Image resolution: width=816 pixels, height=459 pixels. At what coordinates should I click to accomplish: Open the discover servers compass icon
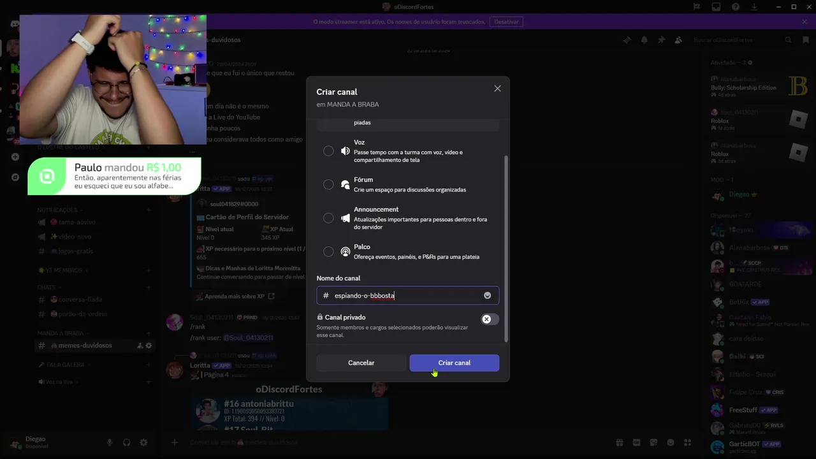[15, 177]
